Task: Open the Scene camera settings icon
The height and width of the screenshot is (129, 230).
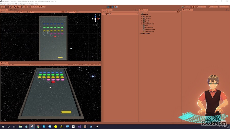Action: [x=66, y=12]
